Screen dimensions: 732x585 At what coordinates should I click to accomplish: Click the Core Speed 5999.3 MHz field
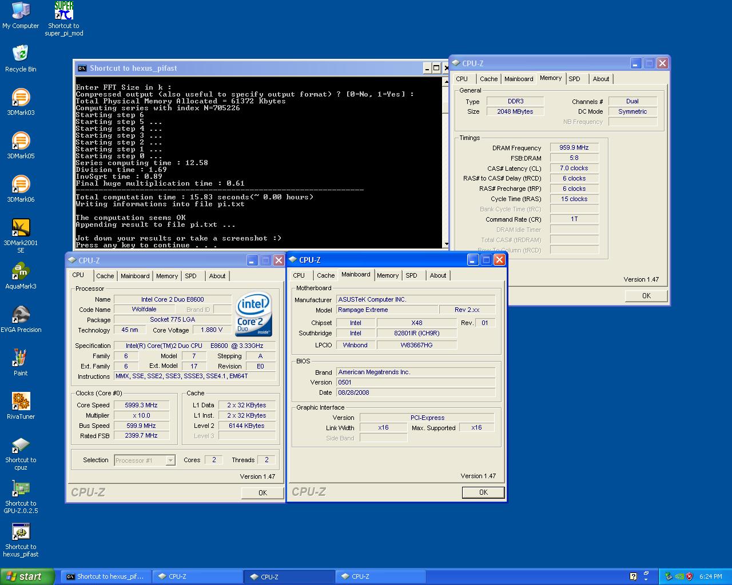pos(141,405)
